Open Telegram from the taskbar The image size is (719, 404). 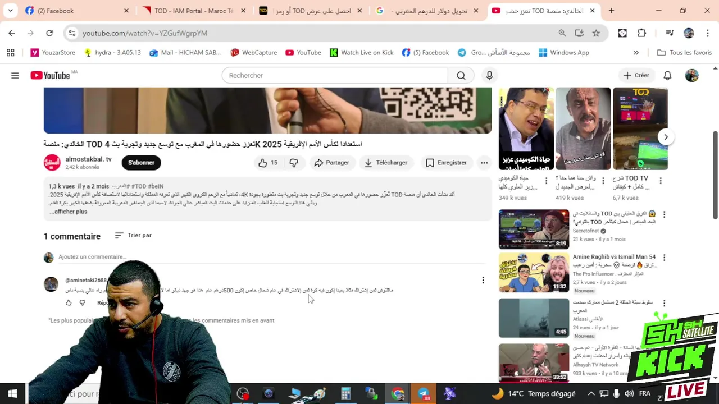tap(424, 394)
